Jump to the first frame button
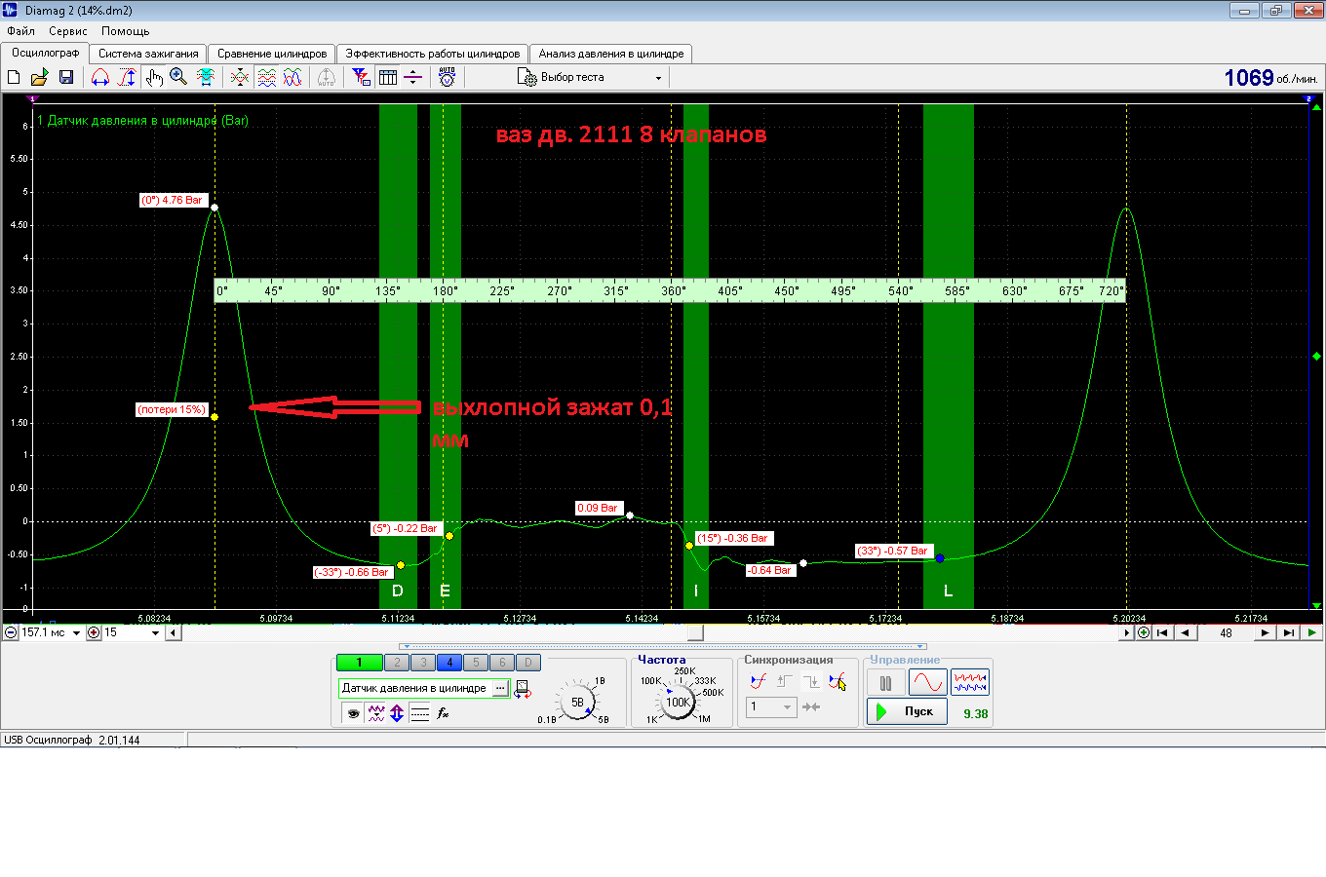This screenshot has width=1326, height=877. coord(1162,632)
